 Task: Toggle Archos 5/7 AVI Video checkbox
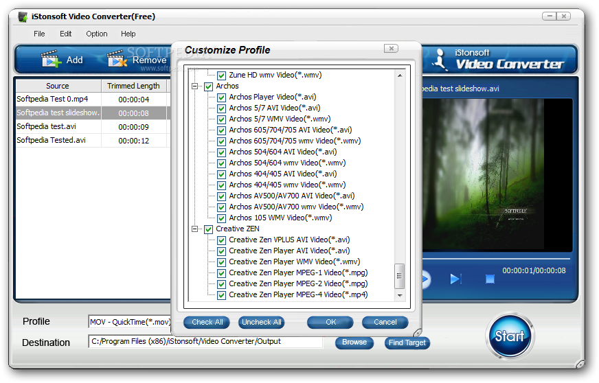(x=222, y=108)
